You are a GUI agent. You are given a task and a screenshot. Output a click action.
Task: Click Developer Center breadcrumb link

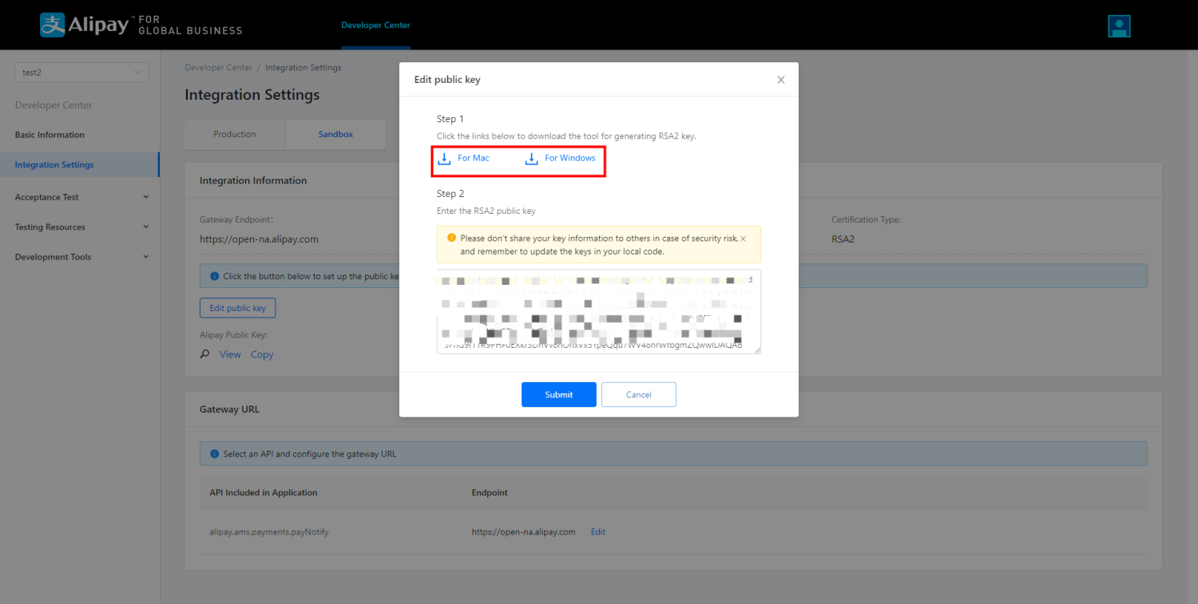[x=218, y=68]
